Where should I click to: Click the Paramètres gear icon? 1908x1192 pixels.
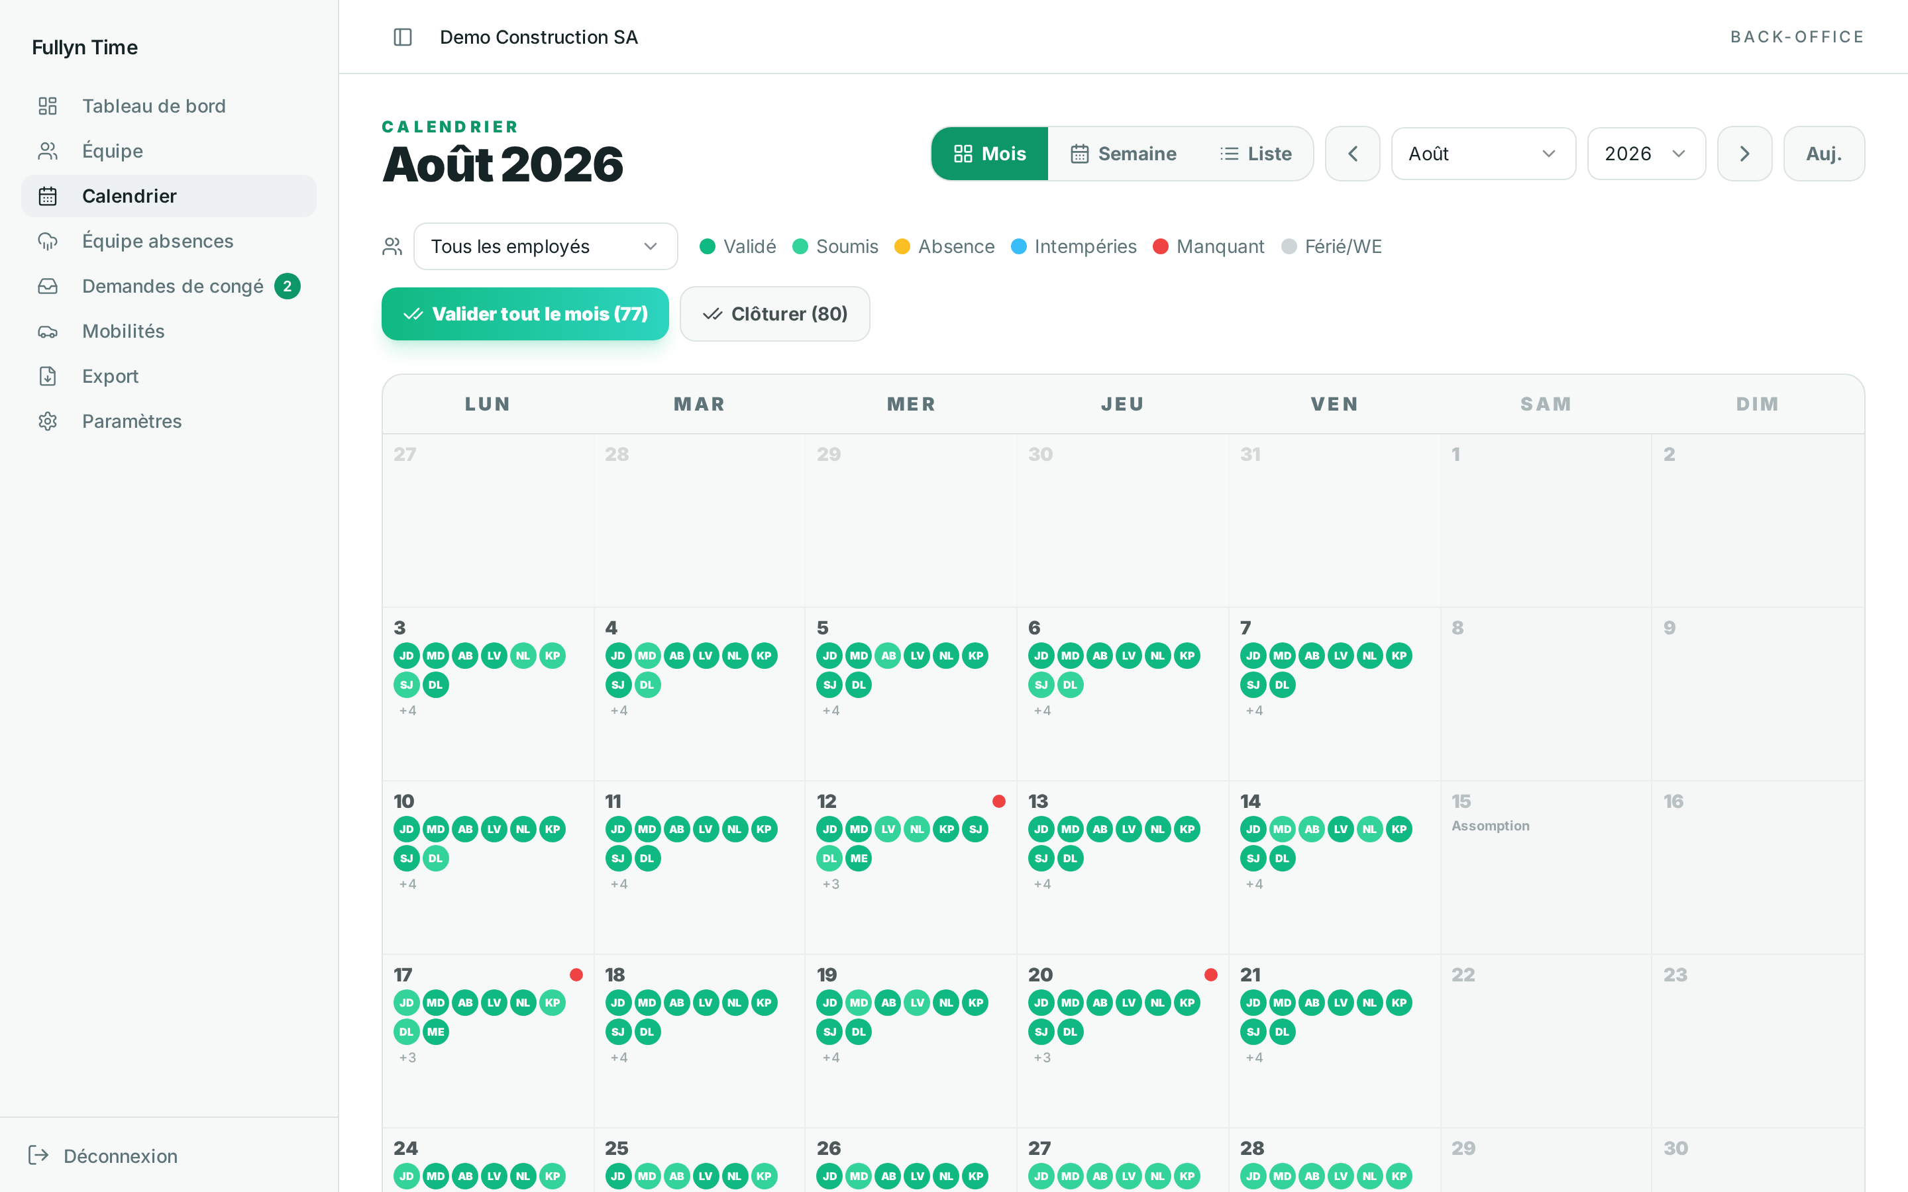point(47,421)
